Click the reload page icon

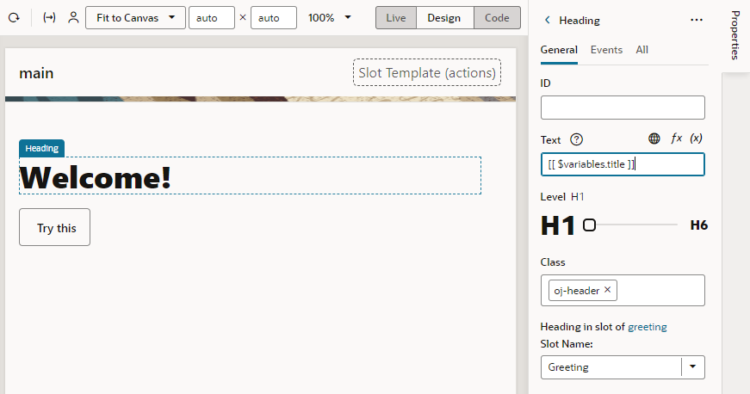tap(14, 18)
